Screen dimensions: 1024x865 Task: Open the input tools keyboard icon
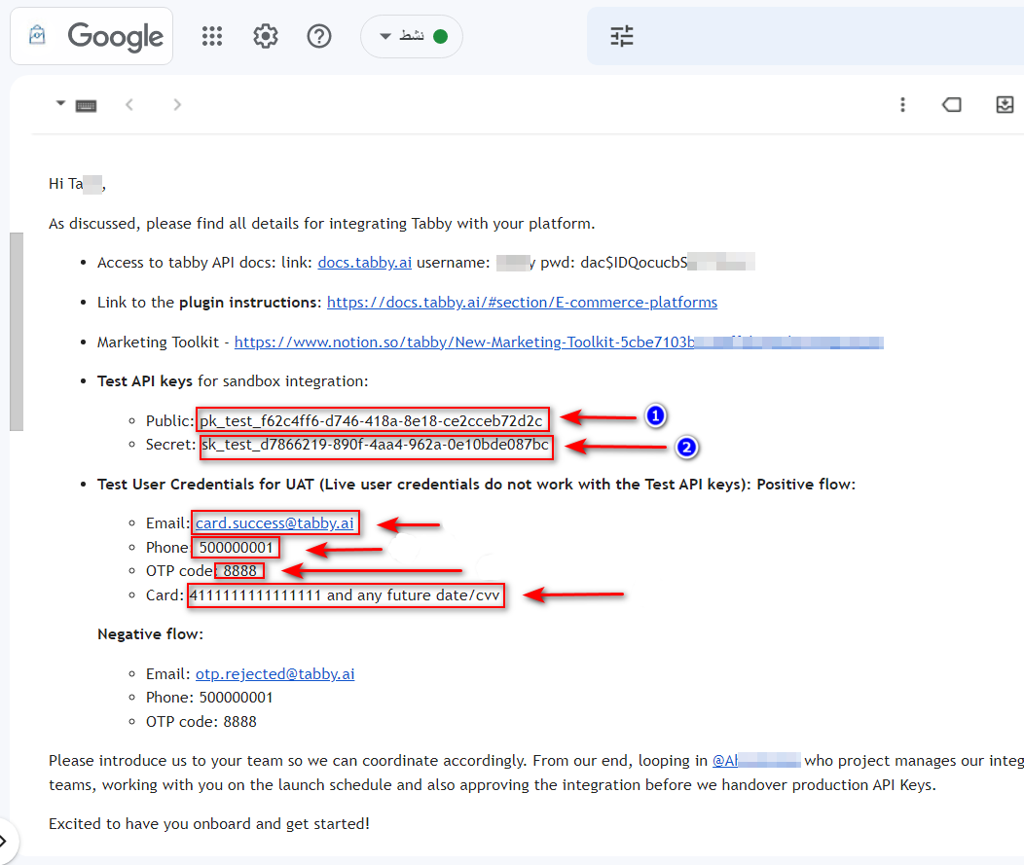point(86,106)
